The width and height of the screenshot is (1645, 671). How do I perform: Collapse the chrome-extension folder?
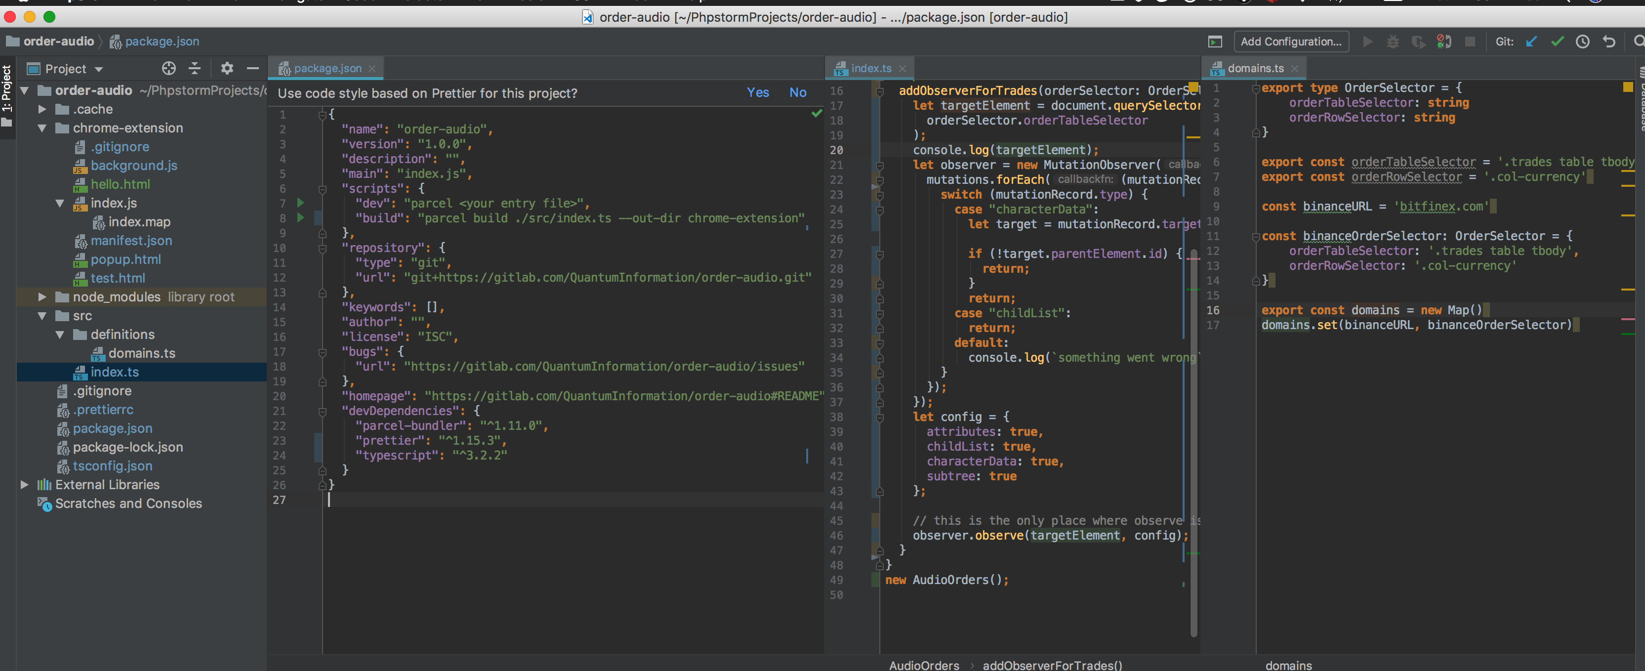pos(42,128)
